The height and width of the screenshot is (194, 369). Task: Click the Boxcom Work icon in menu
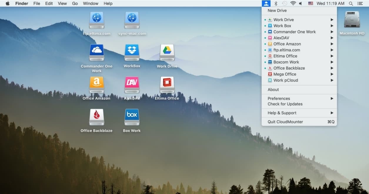click(270, 62)
